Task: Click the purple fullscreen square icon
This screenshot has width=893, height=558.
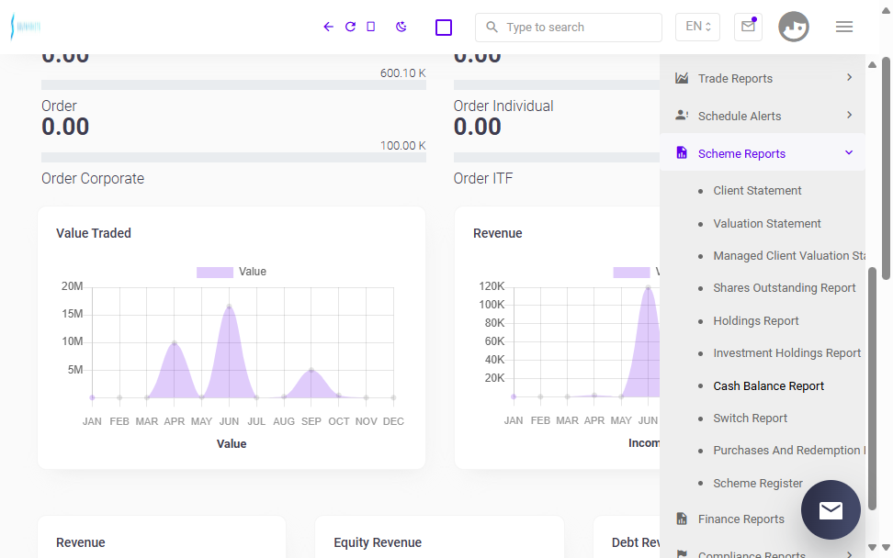Action: click(444, 28)
